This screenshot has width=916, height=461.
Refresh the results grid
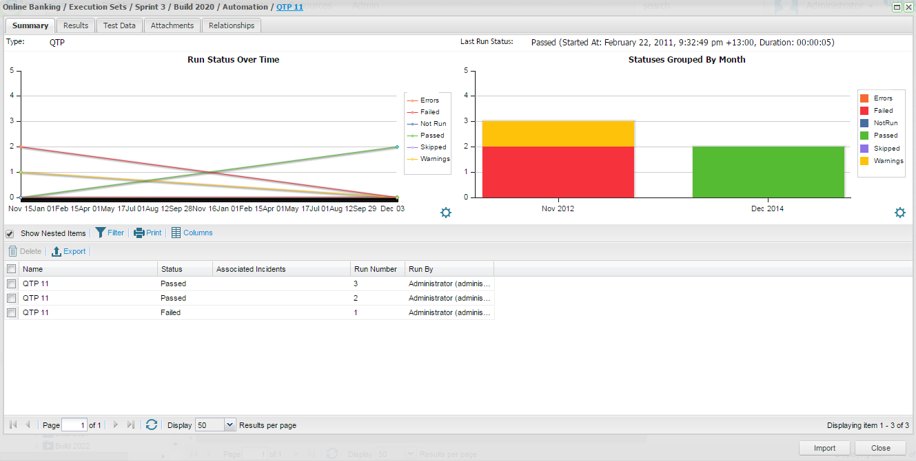[152, 425]
